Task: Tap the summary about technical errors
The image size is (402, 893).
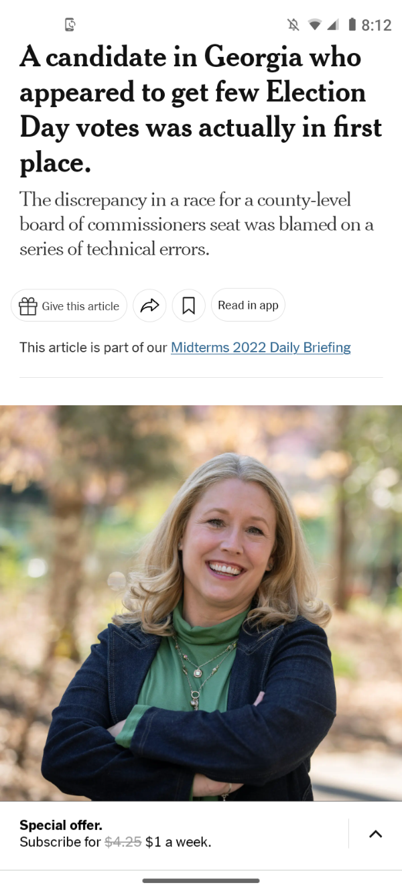Action: pos(196,224)
